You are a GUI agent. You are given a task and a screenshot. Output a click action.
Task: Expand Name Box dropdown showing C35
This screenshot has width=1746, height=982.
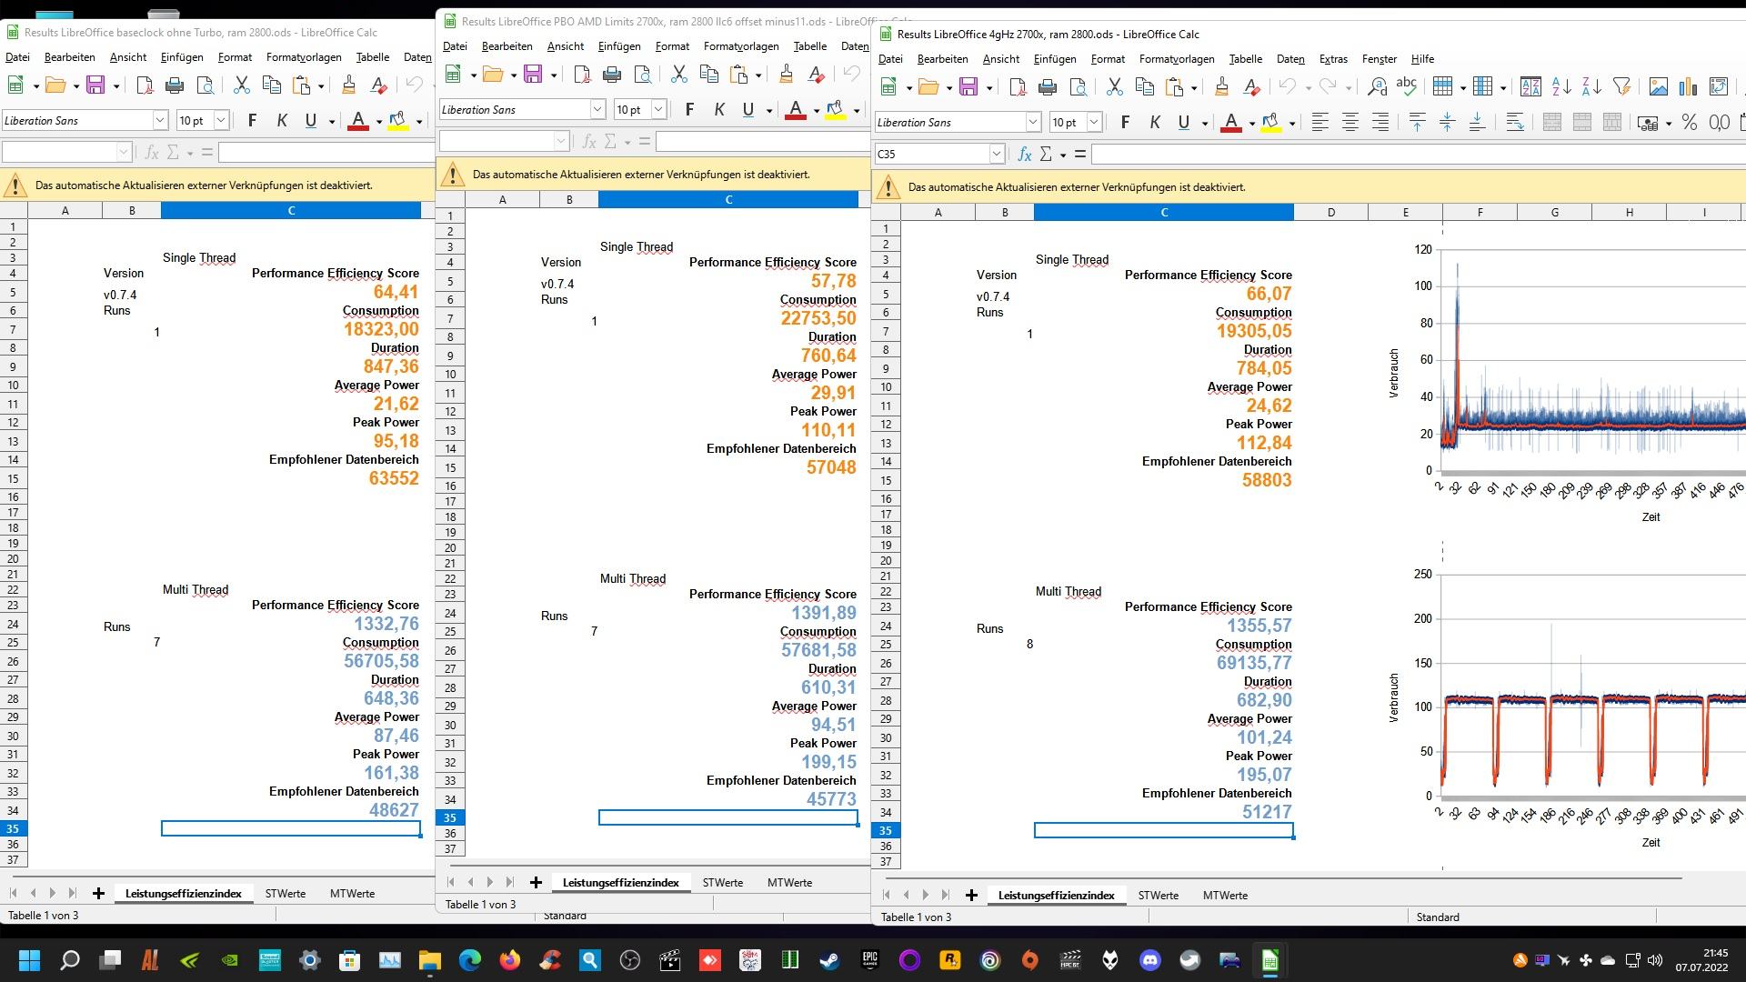point(997,155)
